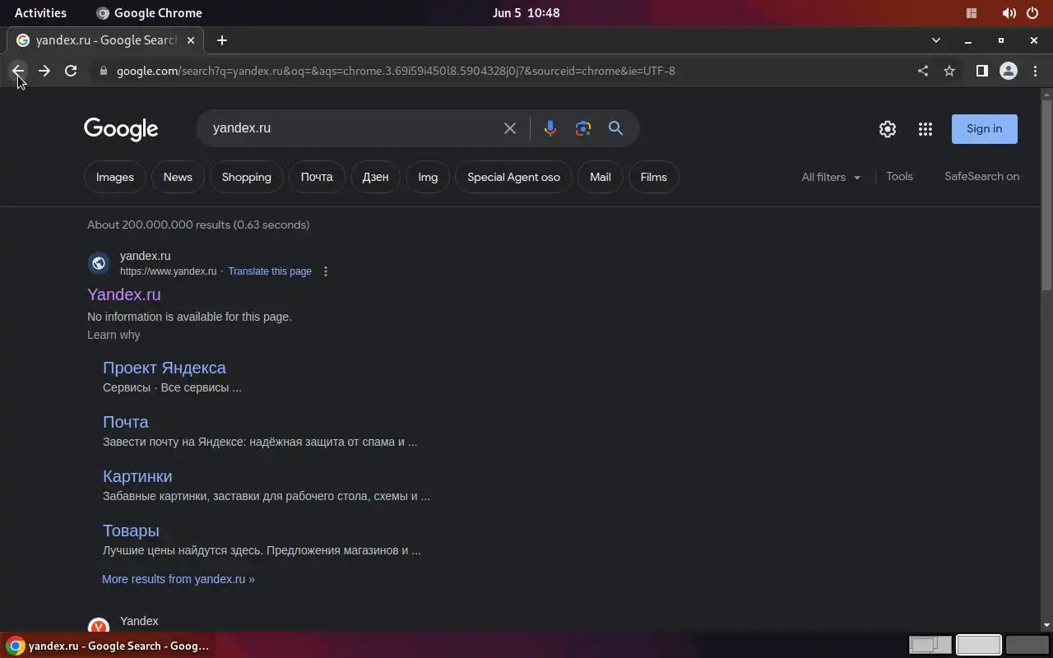Viewport: 1053px width, 658px height.
Task: Click the Learn why link
Action: (x=114, y=335)
